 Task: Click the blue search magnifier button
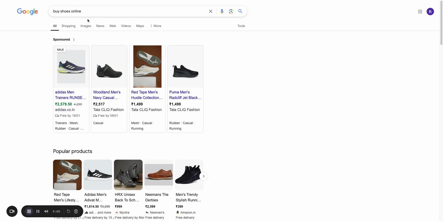point(240,11)
